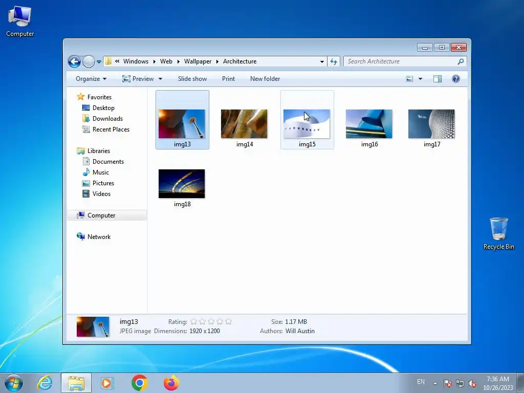The image size is (524, 393).
Task: Select Libraries in navigation pane
Action: (x=99, y=151)
